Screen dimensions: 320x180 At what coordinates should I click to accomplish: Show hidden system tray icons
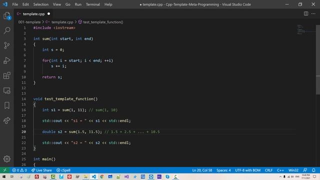[280, 176]
